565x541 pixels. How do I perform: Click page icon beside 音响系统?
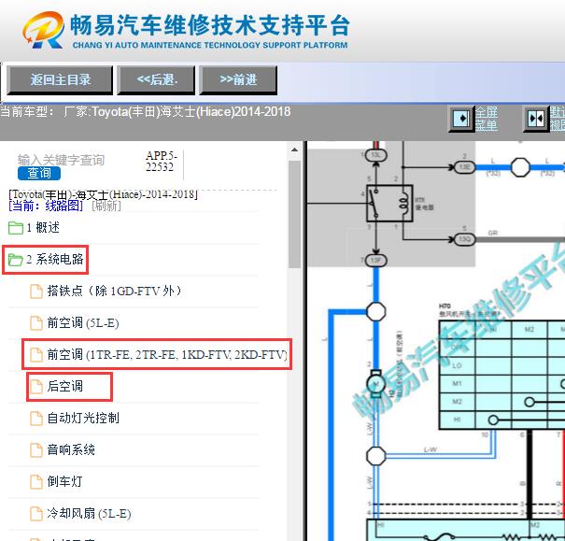[36, 449]
